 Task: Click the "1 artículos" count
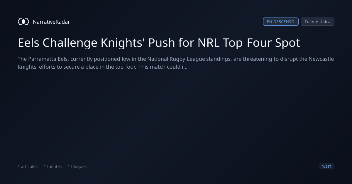(x=28, y=166)
